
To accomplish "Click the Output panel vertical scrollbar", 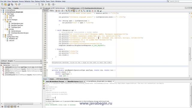I will 191,95.
